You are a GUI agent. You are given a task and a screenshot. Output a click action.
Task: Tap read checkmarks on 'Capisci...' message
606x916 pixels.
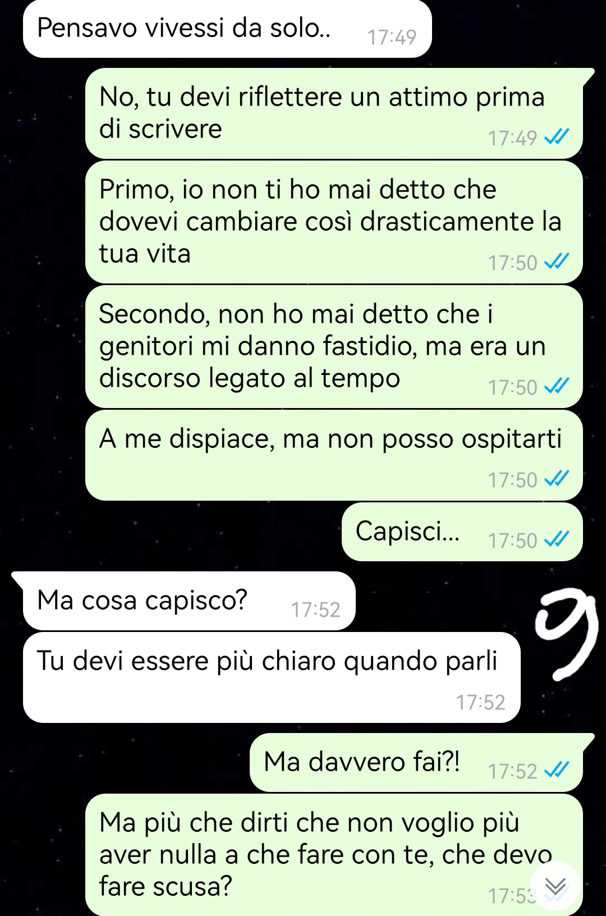click(x=557, y=540)
